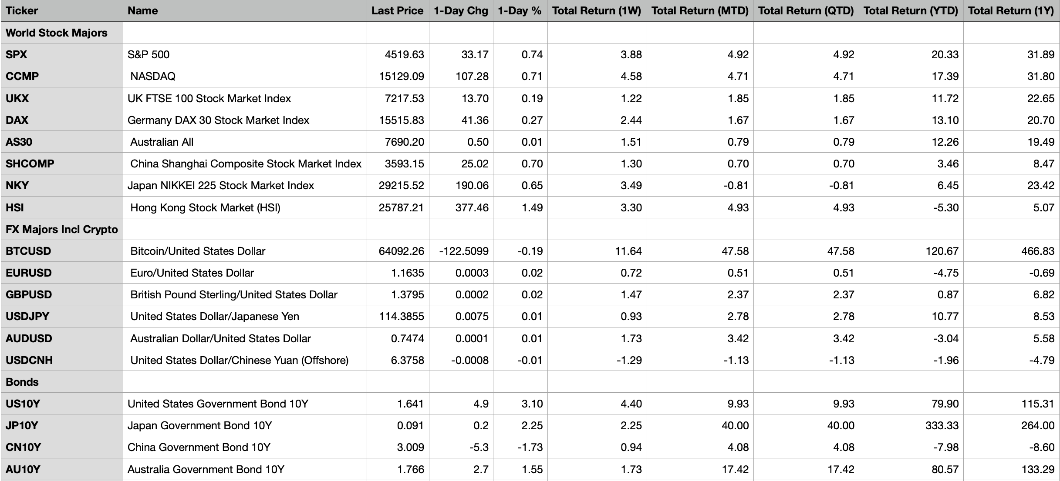
Task: Click Euro/United States Dollar name cell
Action: (x=245, y=273)
